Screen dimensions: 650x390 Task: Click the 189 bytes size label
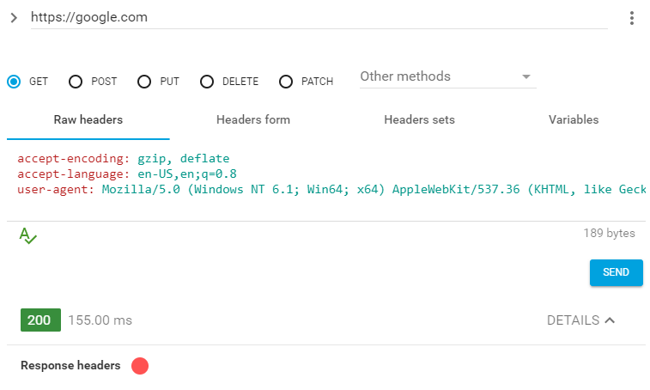click(609, 233)
